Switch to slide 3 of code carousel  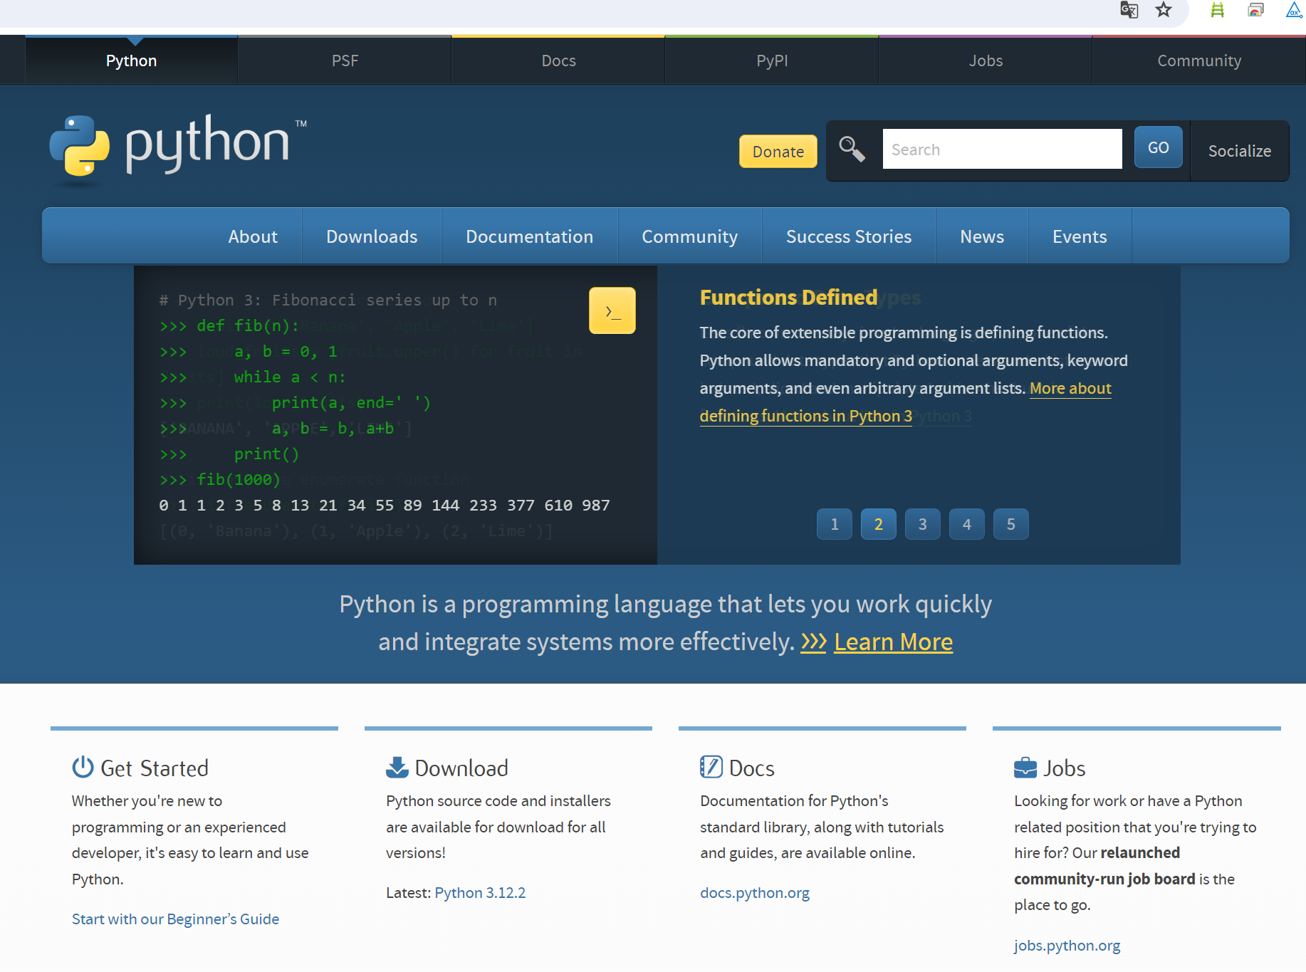point(923,524)
